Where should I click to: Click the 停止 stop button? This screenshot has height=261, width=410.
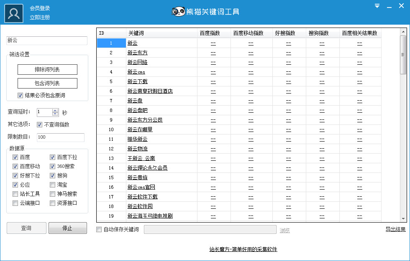68,228
